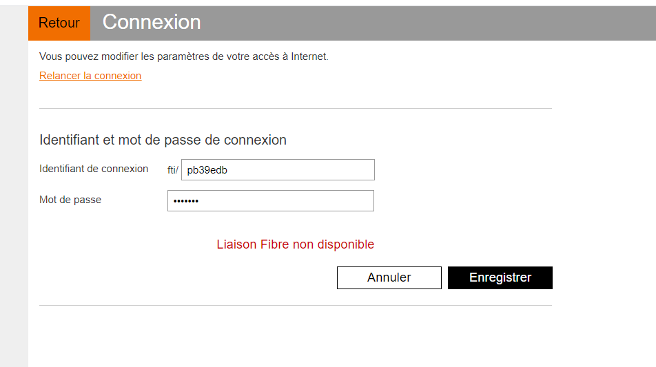
Task: Click the divider line below Relancer link
Action: pyautogui.click(x=295, y=109)
